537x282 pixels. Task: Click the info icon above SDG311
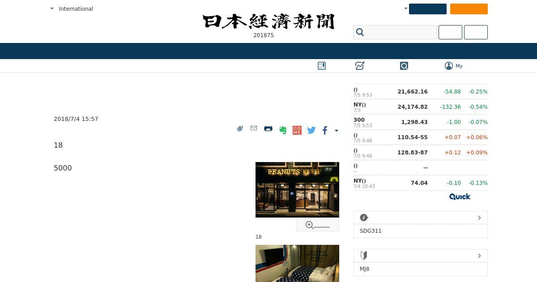[x=364, y=218]
